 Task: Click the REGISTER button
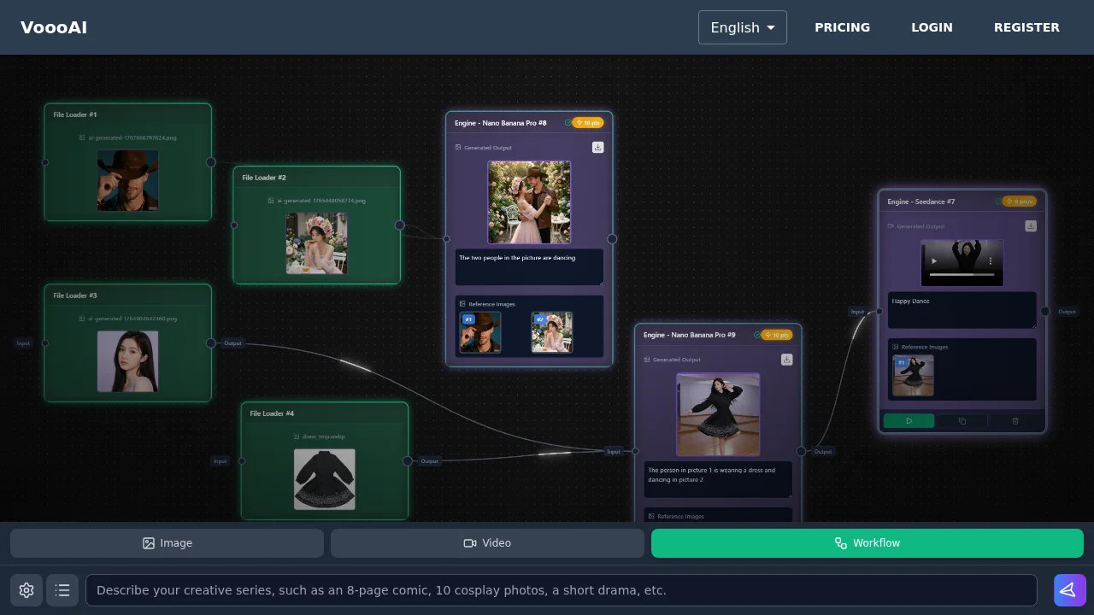pos(1026,27)
